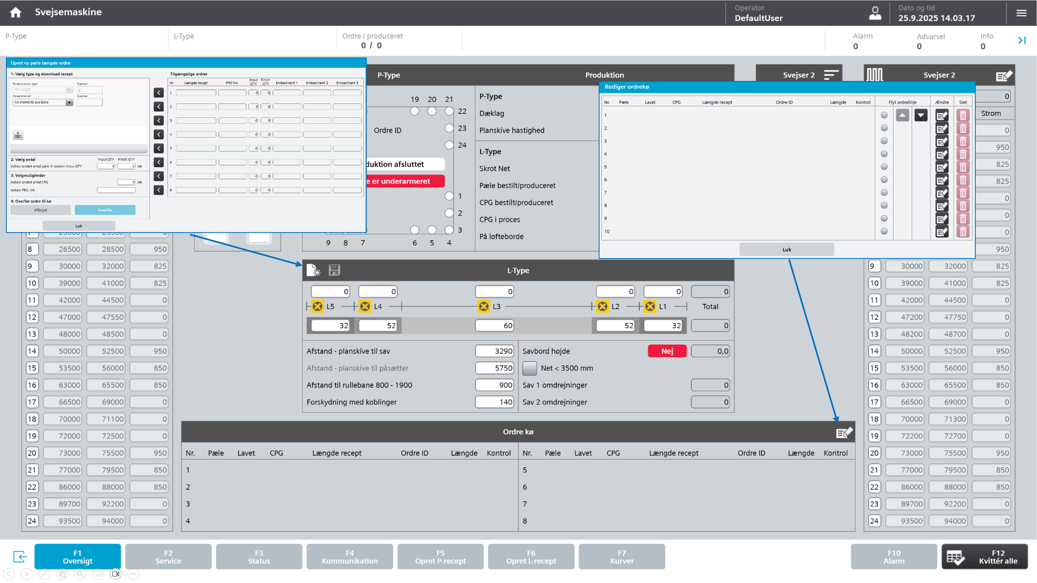Image resolution: width=1037 pixels, height=583 pixels.
Task: Toggle the Net < 3500 mm checkbox
Action: [529, 368]
